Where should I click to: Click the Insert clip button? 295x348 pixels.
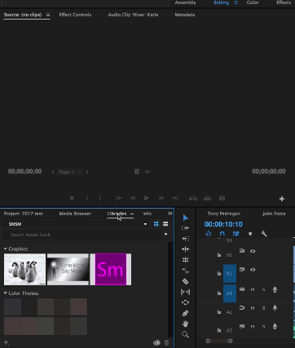point(193,198)
